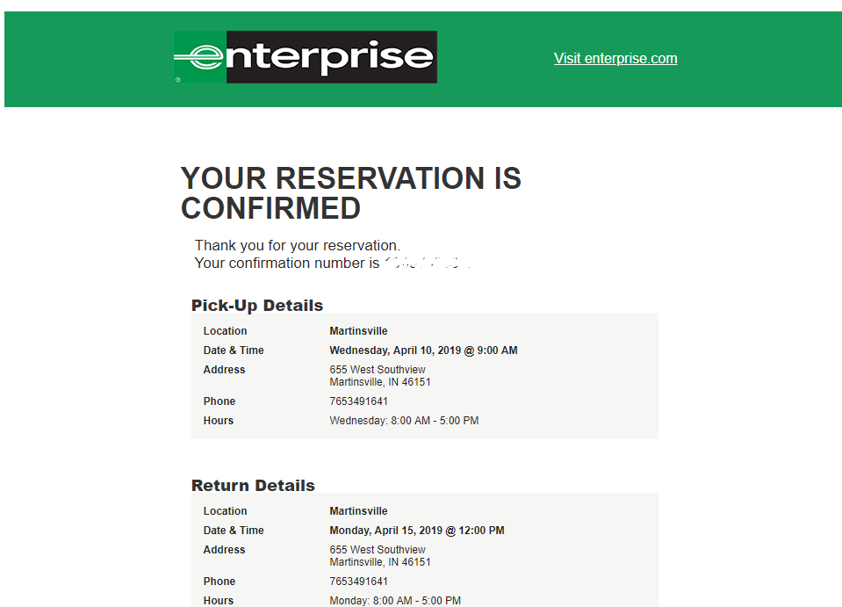Click pick-up hours Wednesday 8:00 AM - 5:00 PM

coord(404,421)
